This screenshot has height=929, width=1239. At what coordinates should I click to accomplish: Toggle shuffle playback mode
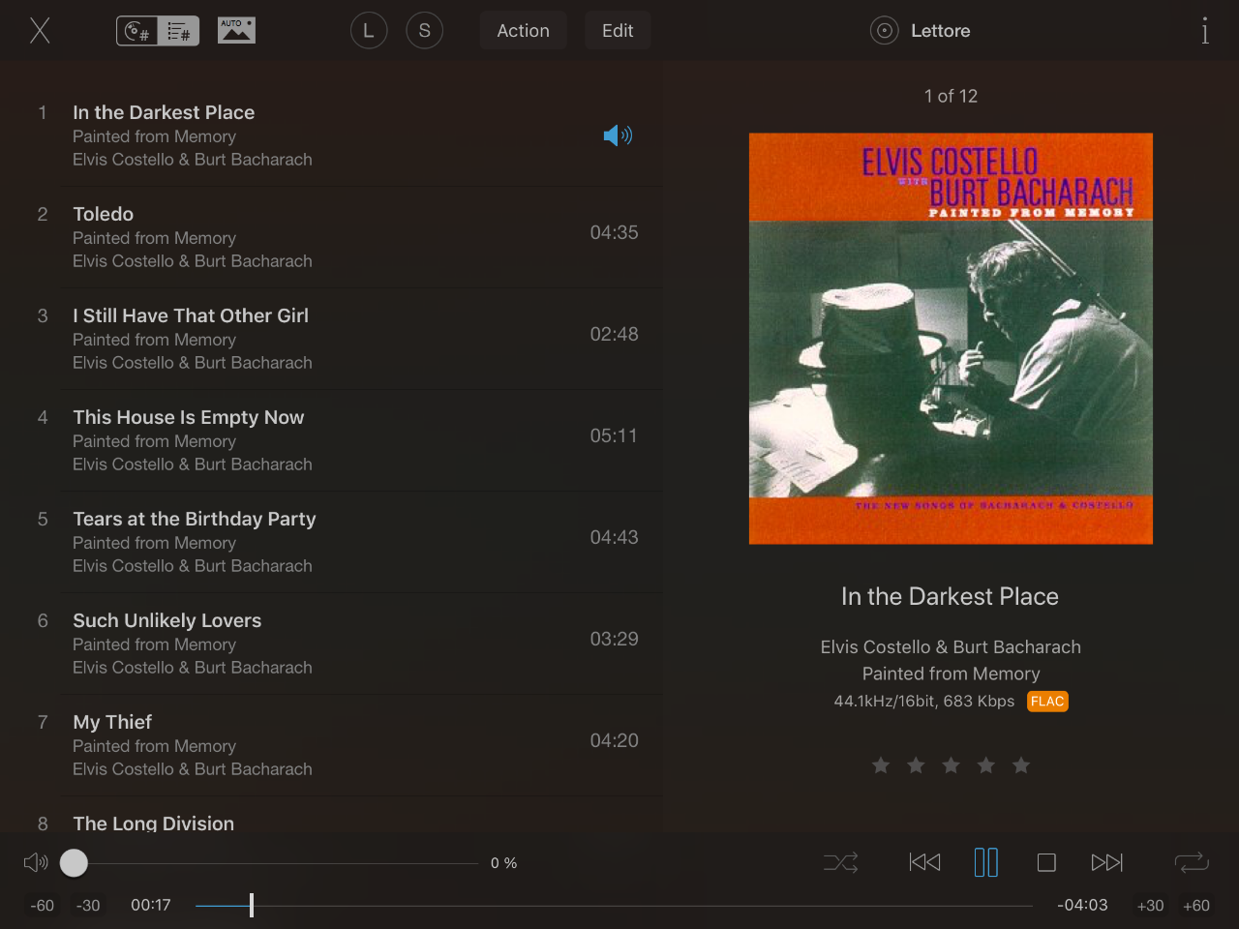840,862
